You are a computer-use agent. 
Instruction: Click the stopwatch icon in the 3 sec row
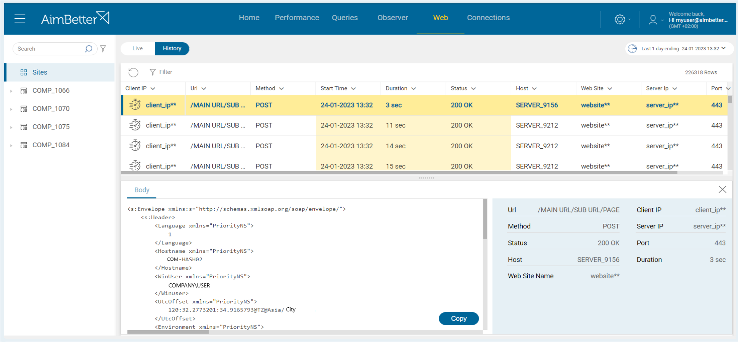pyautogui.click(x=135, y=104)
